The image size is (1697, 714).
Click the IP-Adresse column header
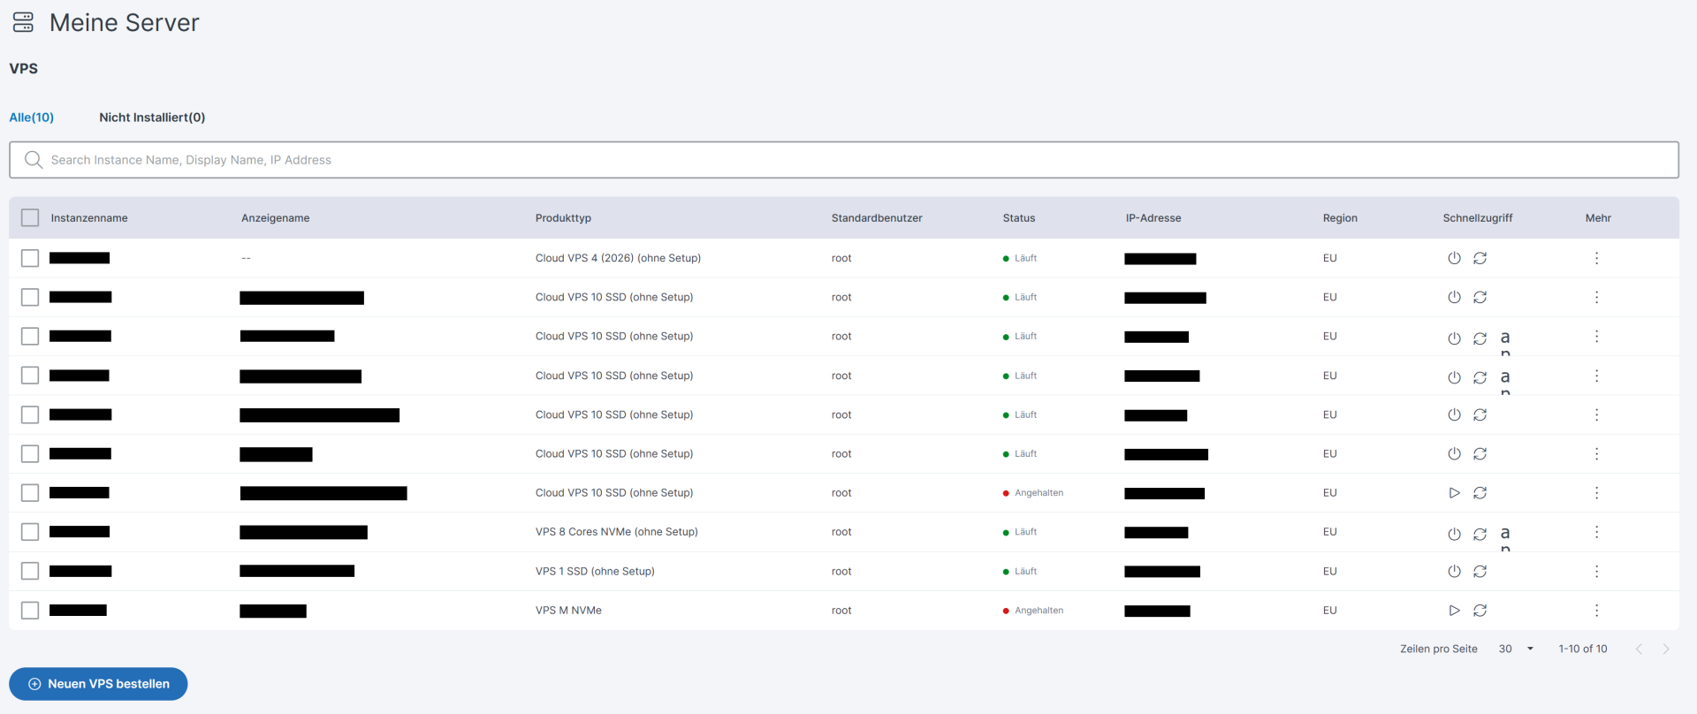pos(1153,218)
